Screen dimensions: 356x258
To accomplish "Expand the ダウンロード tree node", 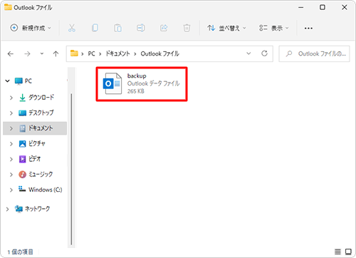I will pyautogui.click(x=11, y=98).
